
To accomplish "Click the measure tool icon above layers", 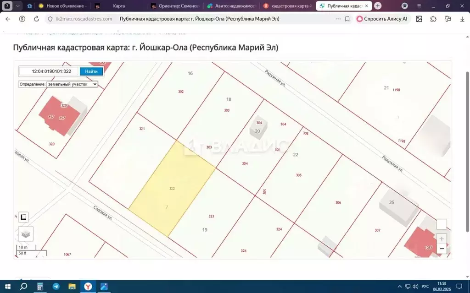I will pyautogui.click(x=23, y=217).
